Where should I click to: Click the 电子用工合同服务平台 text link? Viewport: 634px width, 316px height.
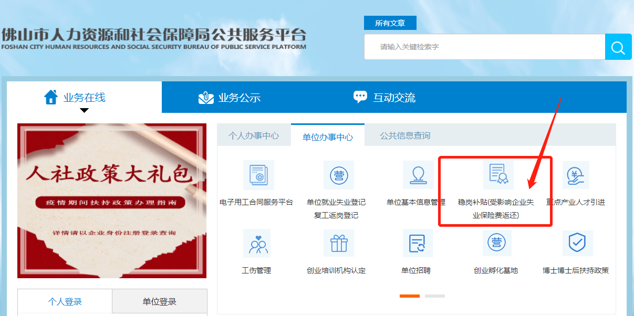(x=256, y=202)
